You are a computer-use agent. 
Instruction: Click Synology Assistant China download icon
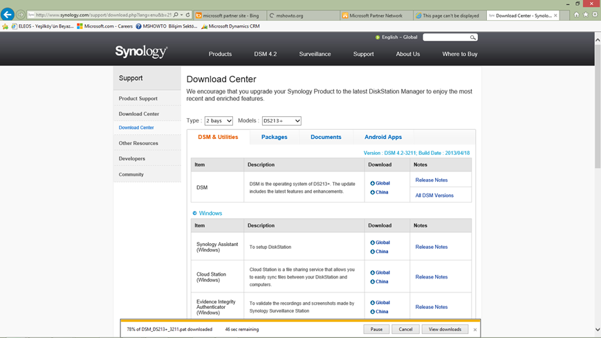[372, 252]
